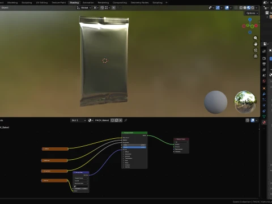Viewport: 272px width, 204px height.
Task: Open the Modifiers wrench properties tab
Action: tap(264, 94)
